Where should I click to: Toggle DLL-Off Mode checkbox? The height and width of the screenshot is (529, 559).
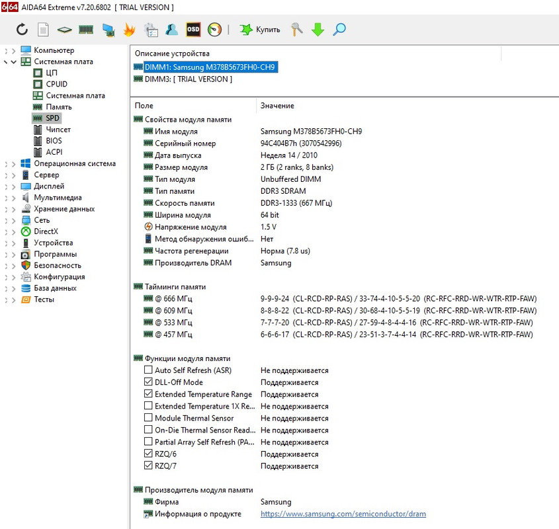148,382
